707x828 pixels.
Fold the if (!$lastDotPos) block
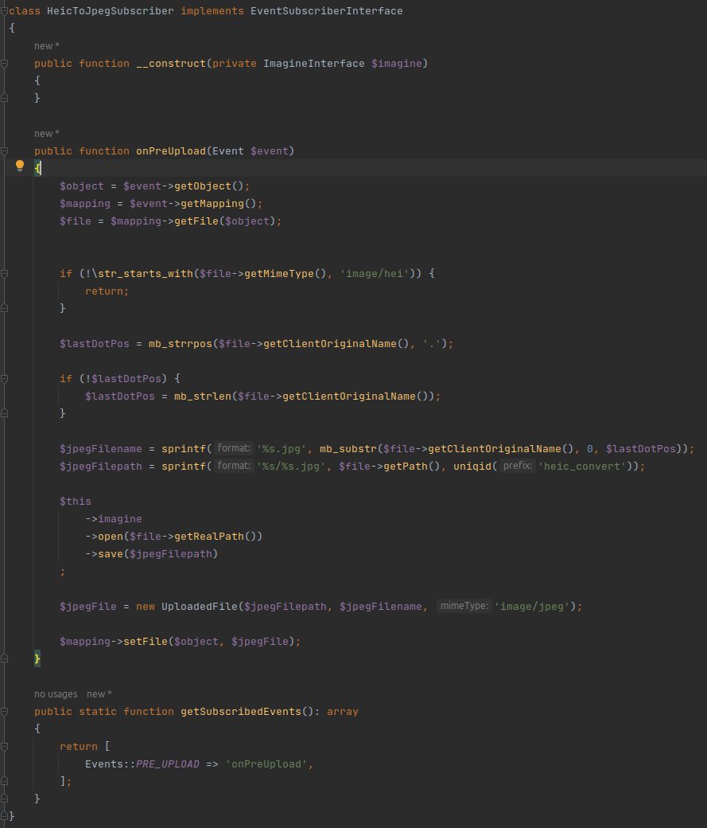click(x=4, y=379)
